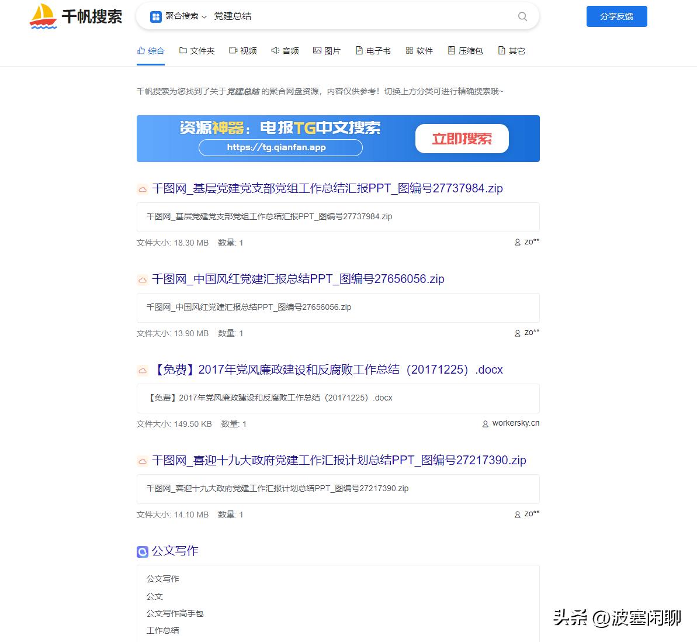Select the 其它 category tab

pyautogui.click(x=511, y=50)
